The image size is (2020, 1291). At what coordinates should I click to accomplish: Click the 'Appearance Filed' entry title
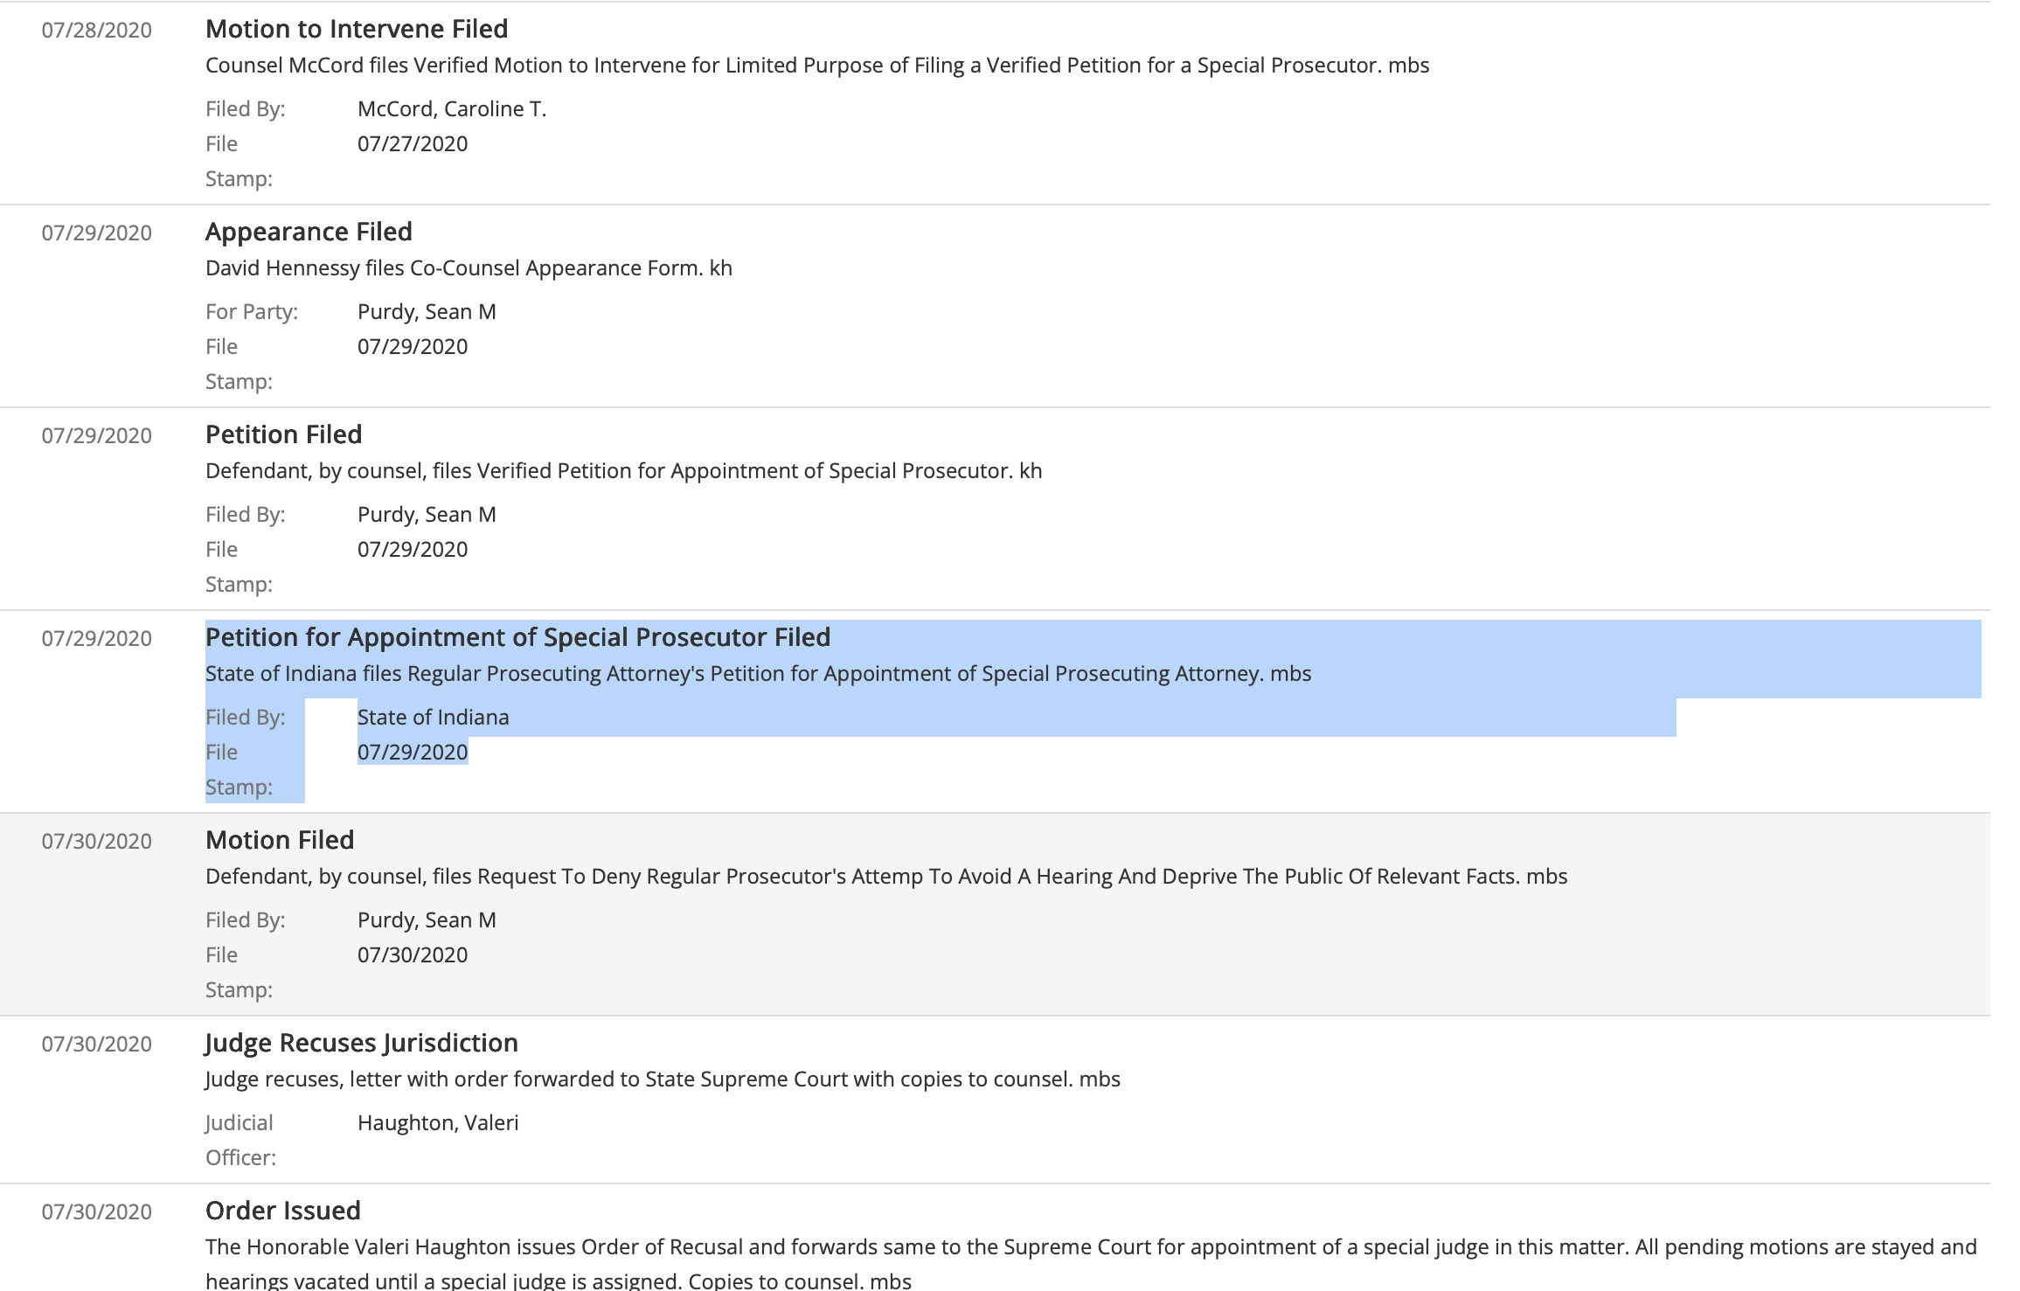(309, 232)
